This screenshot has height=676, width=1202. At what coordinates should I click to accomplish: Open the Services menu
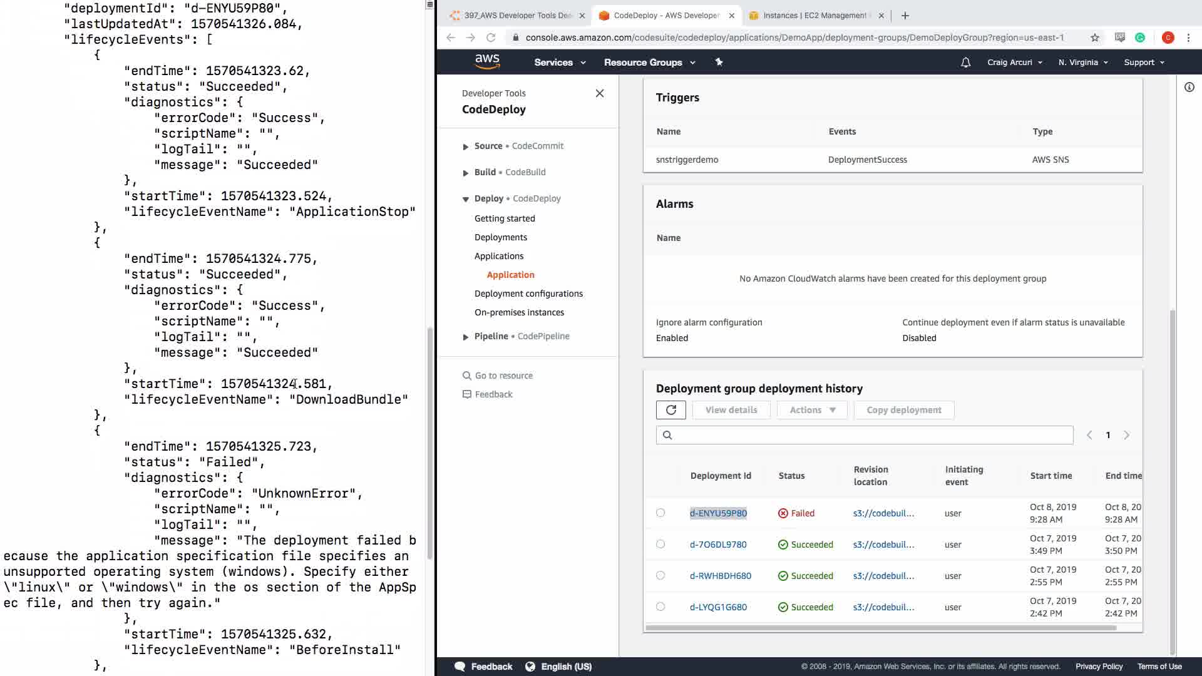[559, 63]
